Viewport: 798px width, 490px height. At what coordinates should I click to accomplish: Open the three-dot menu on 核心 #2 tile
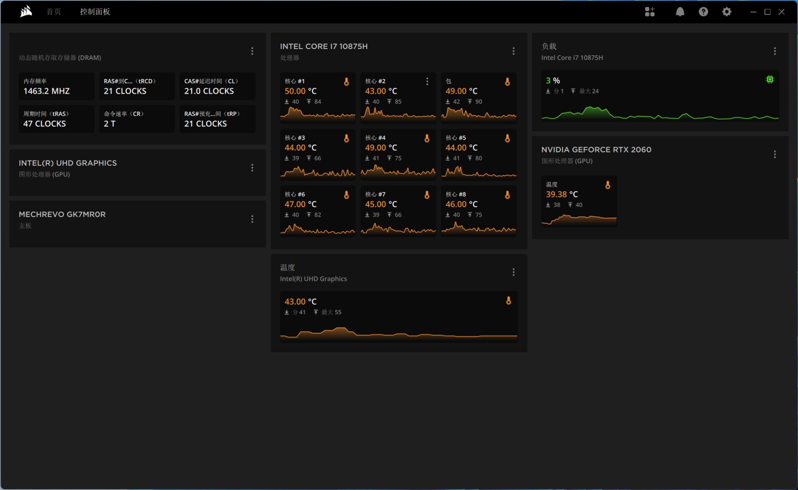click(x=427, y=81)
